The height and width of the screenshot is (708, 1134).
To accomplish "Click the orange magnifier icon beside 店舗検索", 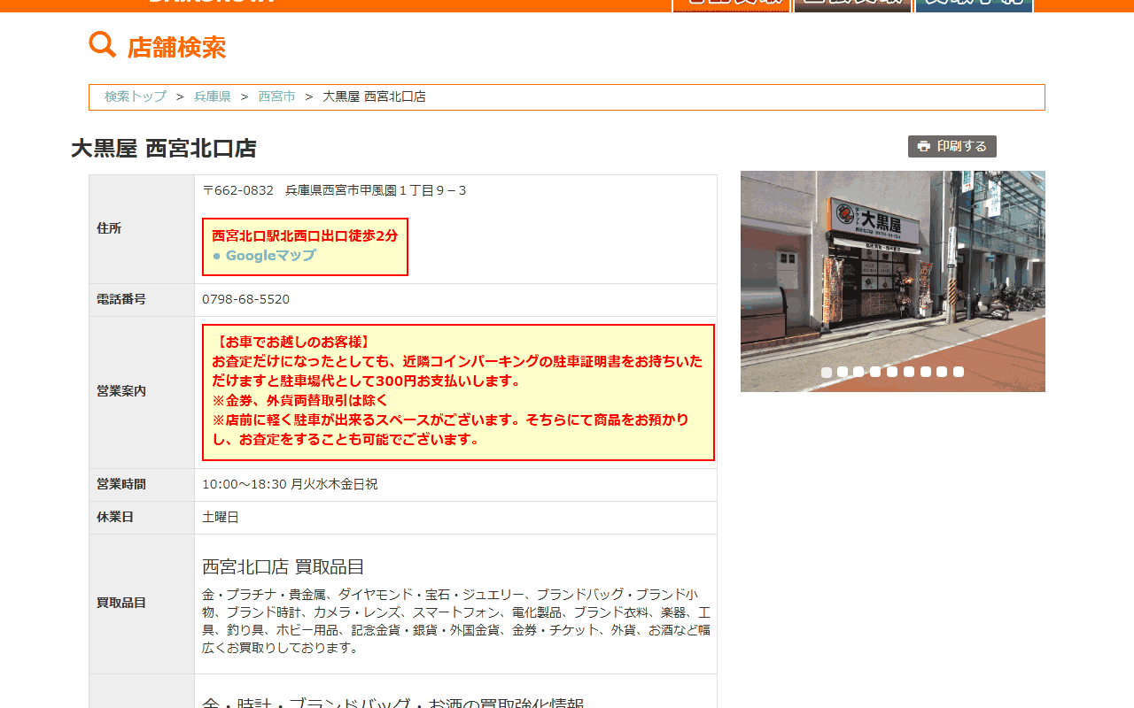I will click(103, 45).
